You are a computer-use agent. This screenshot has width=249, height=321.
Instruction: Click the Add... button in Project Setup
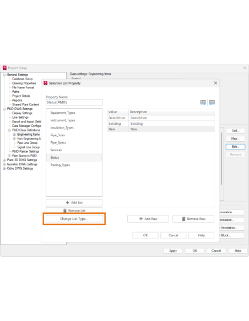point(235,131)
